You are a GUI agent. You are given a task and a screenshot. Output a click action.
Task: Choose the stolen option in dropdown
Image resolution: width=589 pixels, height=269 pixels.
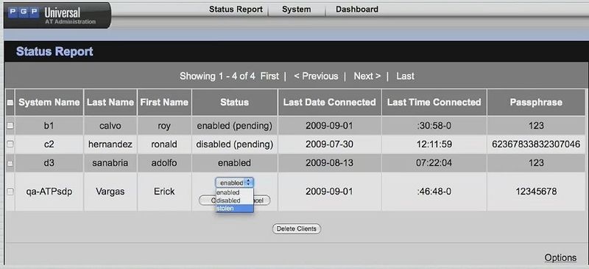(x=235, y=209)
